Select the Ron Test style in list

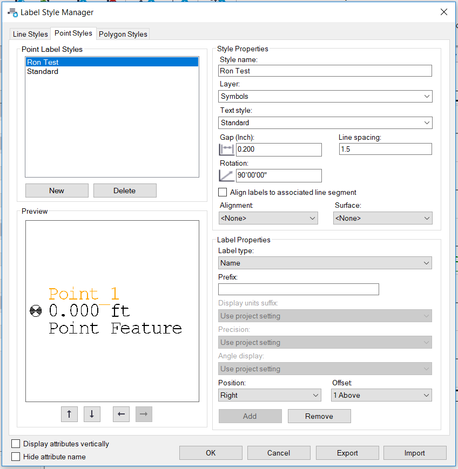112,62
